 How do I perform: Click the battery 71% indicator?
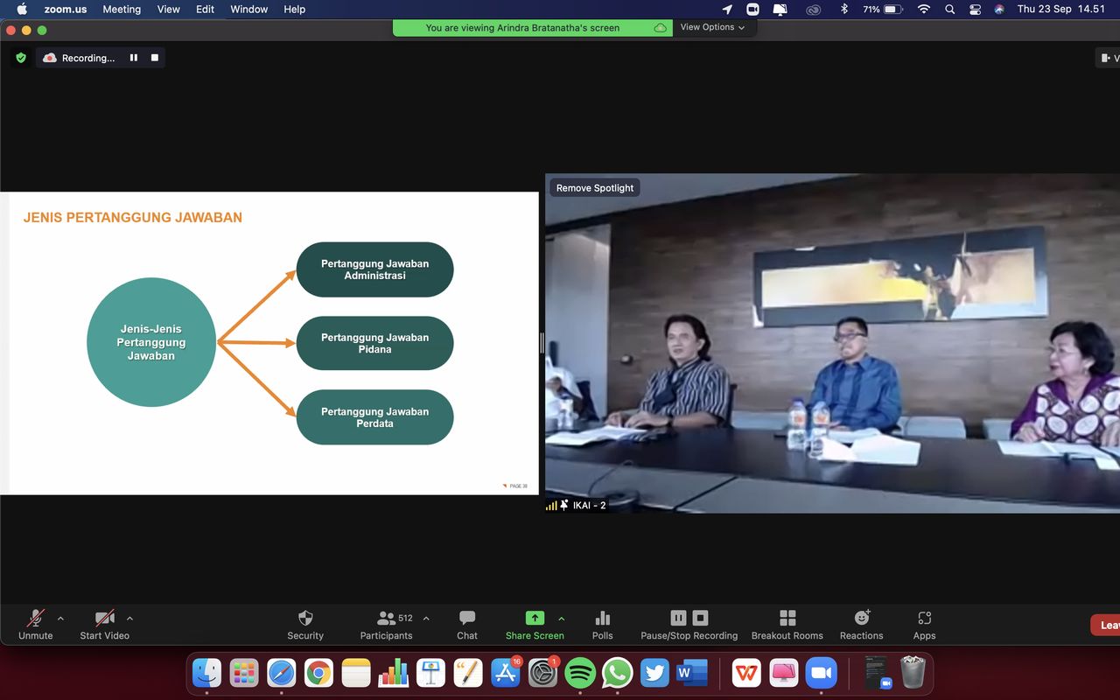coord(883,9)
